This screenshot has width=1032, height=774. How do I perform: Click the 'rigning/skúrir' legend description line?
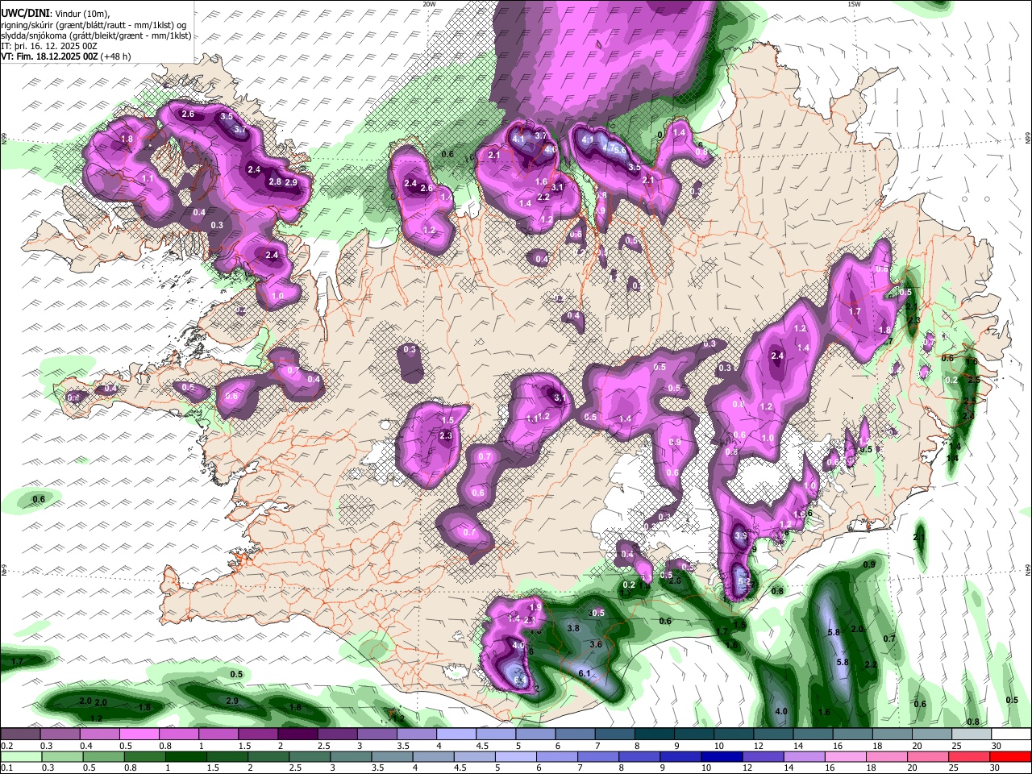click(x=94, y=25)
